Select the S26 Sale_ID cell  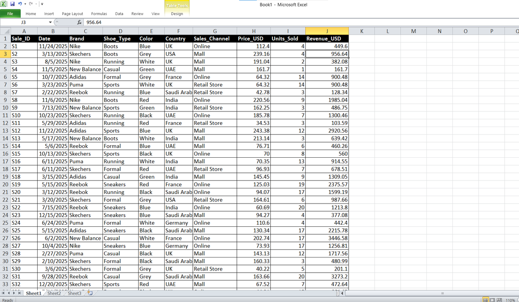24,238
